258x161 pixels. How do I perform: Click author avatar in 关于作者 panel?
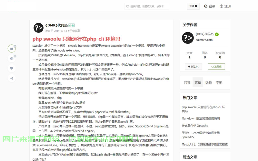tap(187, 38)
